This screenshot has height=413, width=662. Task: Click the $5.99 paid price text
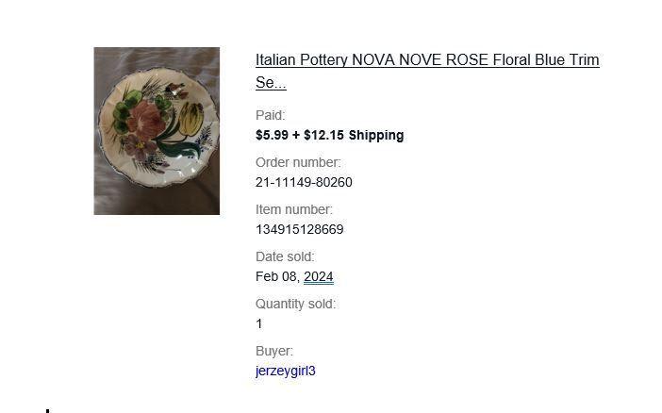point(272,135)
